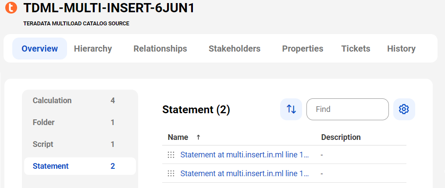This screenshot has height=188, width=445.
Task: Open table settings gear icon
Action: pos(404,109)
